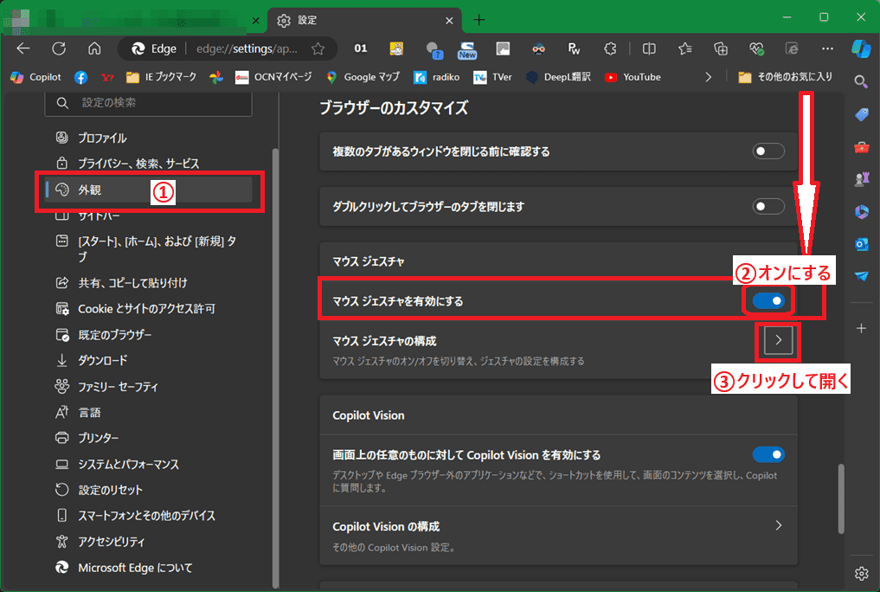This screenshot has width=880, height=592.
Task: Open the Extensions puzzle icon
Action: click(x=610, y=48)
